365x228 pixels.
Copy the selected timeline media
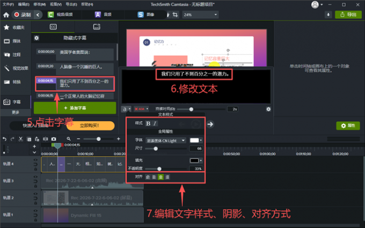pos(29,139)
